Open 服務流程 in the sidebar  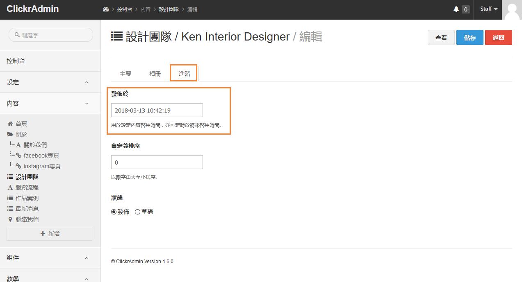click(x=27, y=187)
